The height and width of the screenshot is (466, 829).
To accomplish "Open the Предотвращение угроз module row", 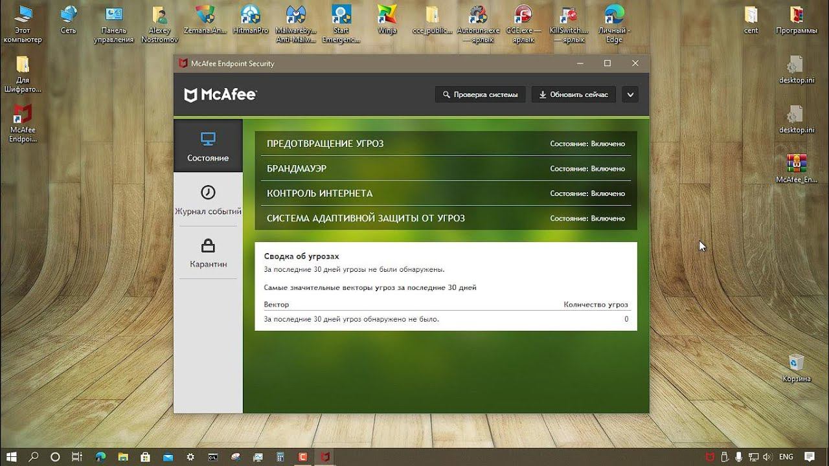I will pos(446,144).
